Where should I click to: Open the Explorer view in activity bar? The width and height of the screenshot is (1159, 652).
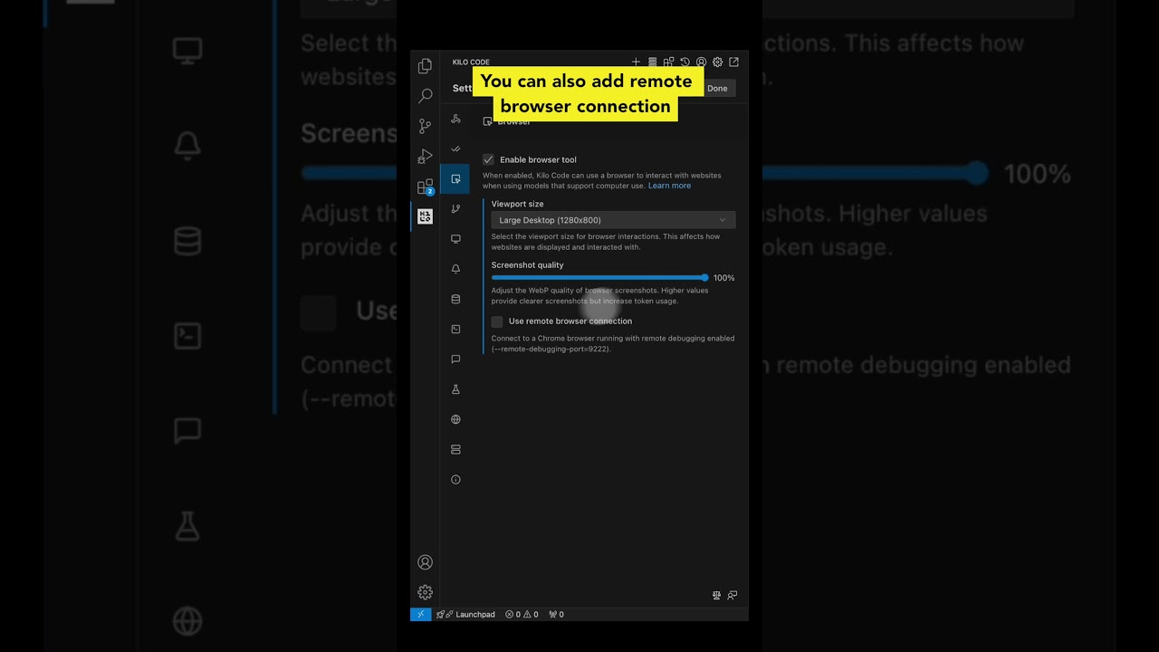(x=425, y=66)
